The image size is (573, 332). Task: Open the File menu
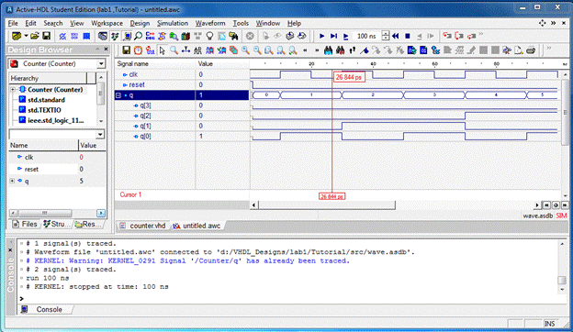point(13,23)
